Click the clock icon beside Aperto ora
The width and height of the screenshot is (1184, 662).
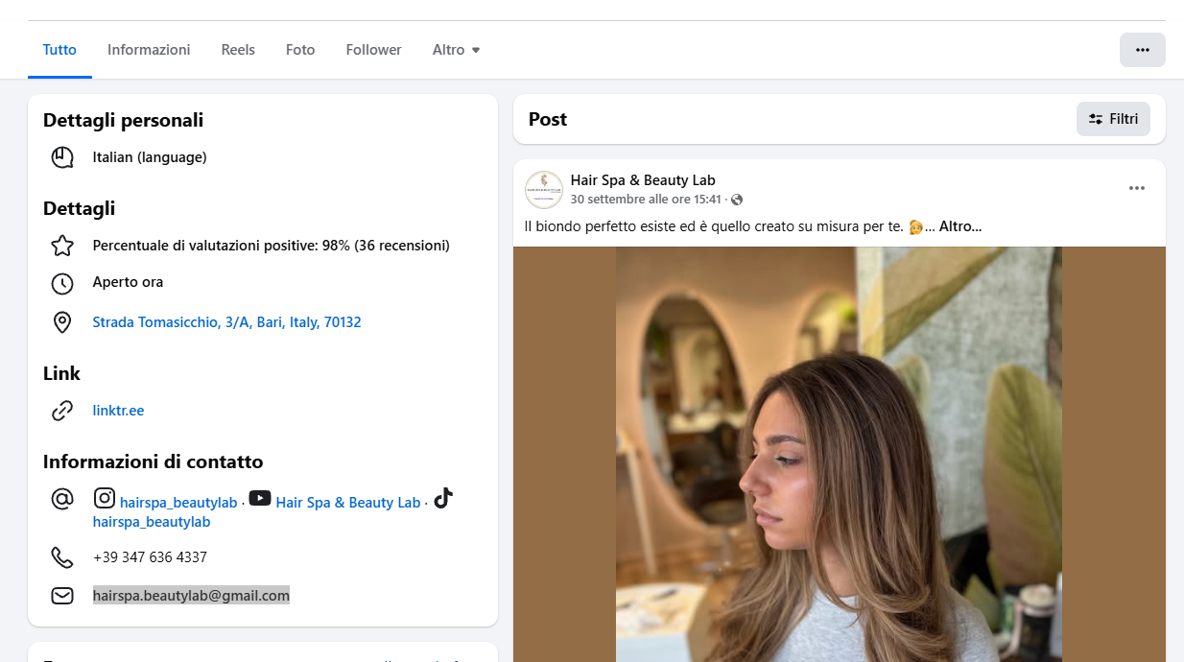(x=62, y=283)
